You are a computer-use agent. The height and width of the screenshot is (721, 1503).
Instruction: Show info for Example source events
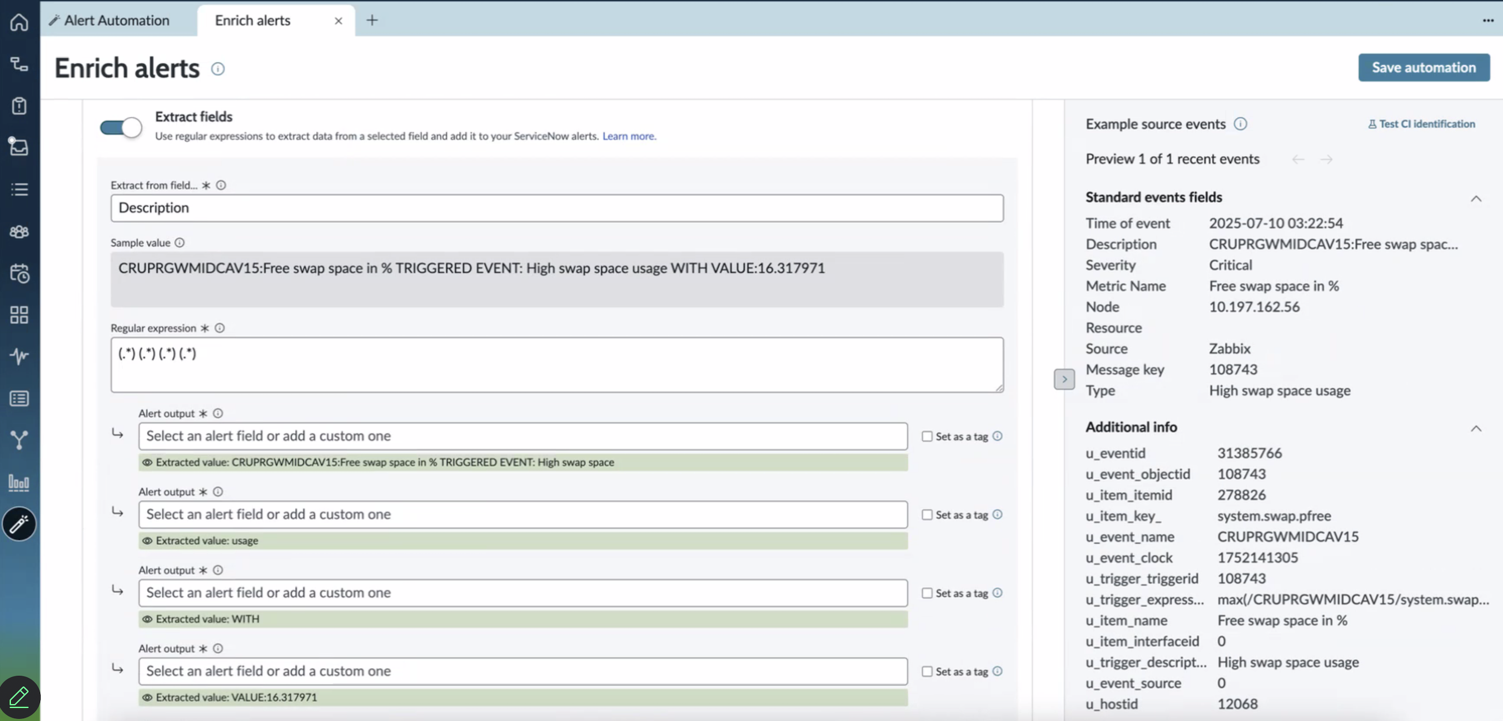click(x=1240, y=123)
